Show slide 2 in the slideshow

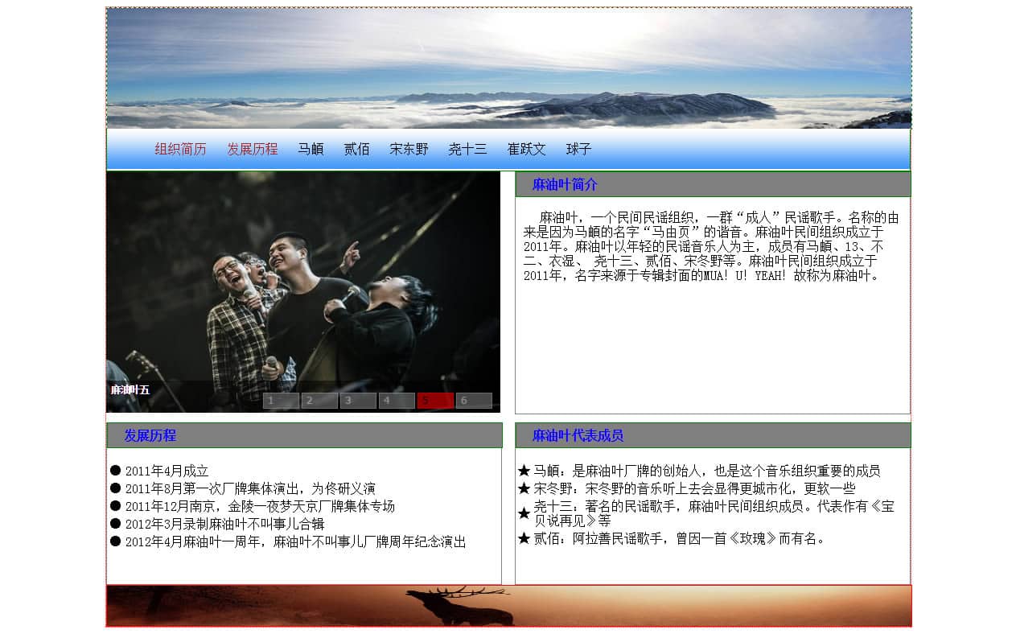coord(319,401)
